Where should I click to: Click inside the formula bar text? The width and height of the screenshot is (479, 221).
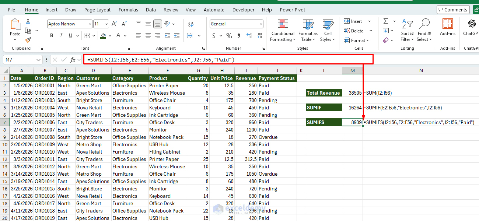pos(161,60)
